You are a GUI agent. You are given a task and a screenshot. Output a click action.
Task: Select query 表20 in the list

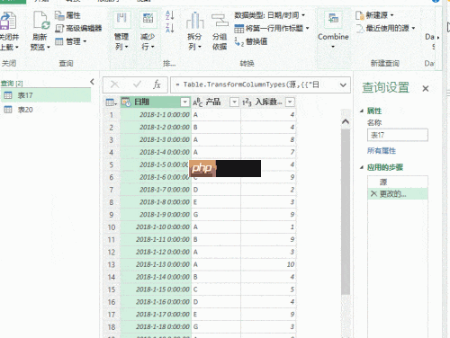pos(46,110)
